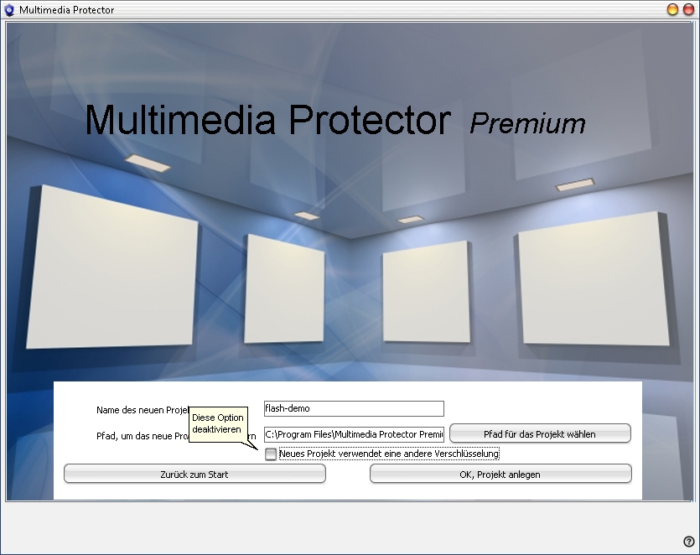Select the third gallery canvas from left
Screen dimensions: 700x555
(426, 291)
